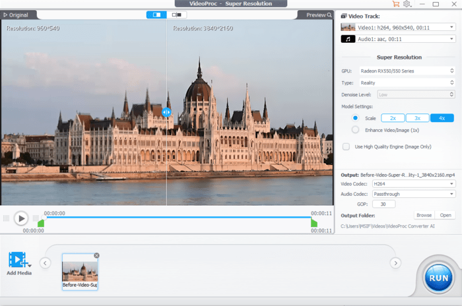462x306 pixels.
Task: Click the audio note icon beside Audio1
Action: point(348,39)
